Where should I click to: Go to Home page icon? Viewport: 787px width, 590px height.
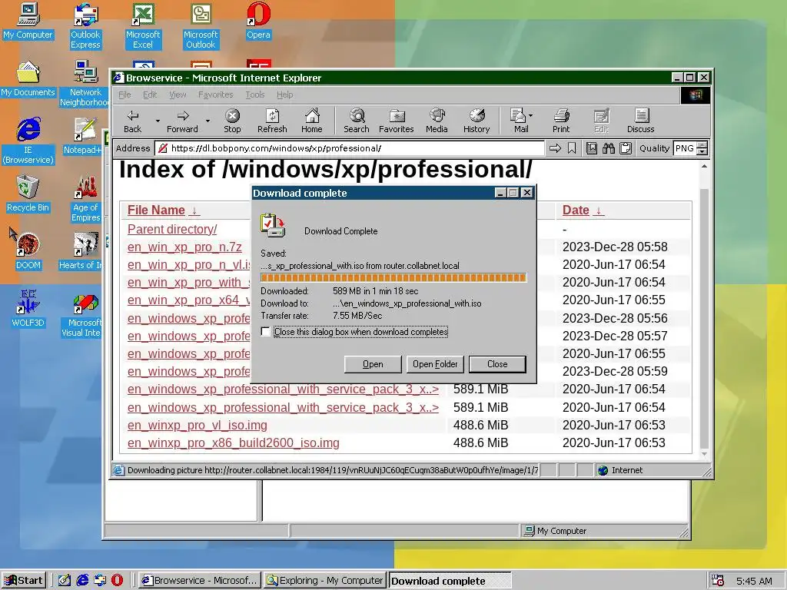(312, 121)
